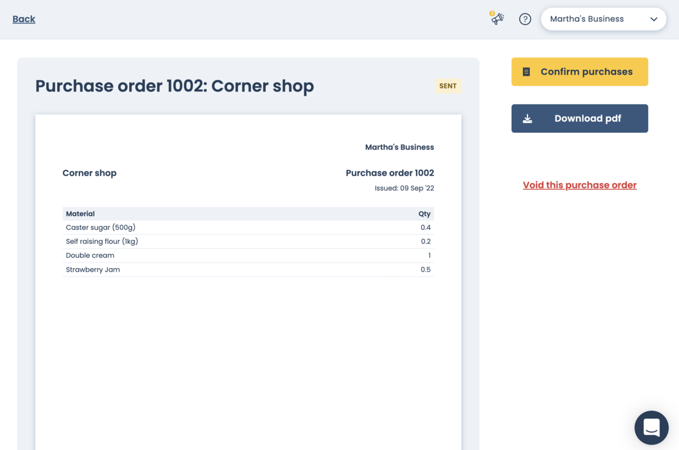
Task: Download the purchase order as PDF
Action: point(579,119)
